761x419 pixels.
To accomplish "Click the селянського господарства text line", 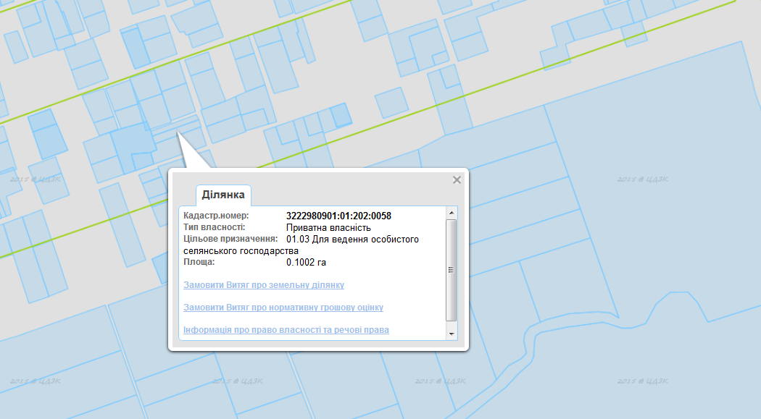I will (x=241, y=251).
